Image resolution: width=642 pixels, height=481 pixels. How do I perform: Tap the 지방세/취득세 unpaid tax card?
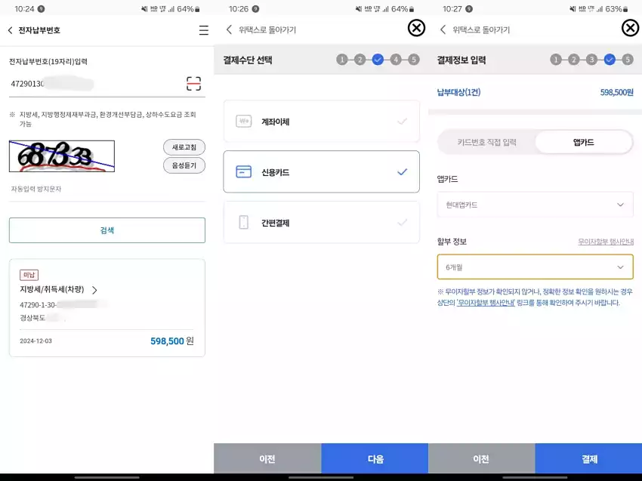coord(106,302)
